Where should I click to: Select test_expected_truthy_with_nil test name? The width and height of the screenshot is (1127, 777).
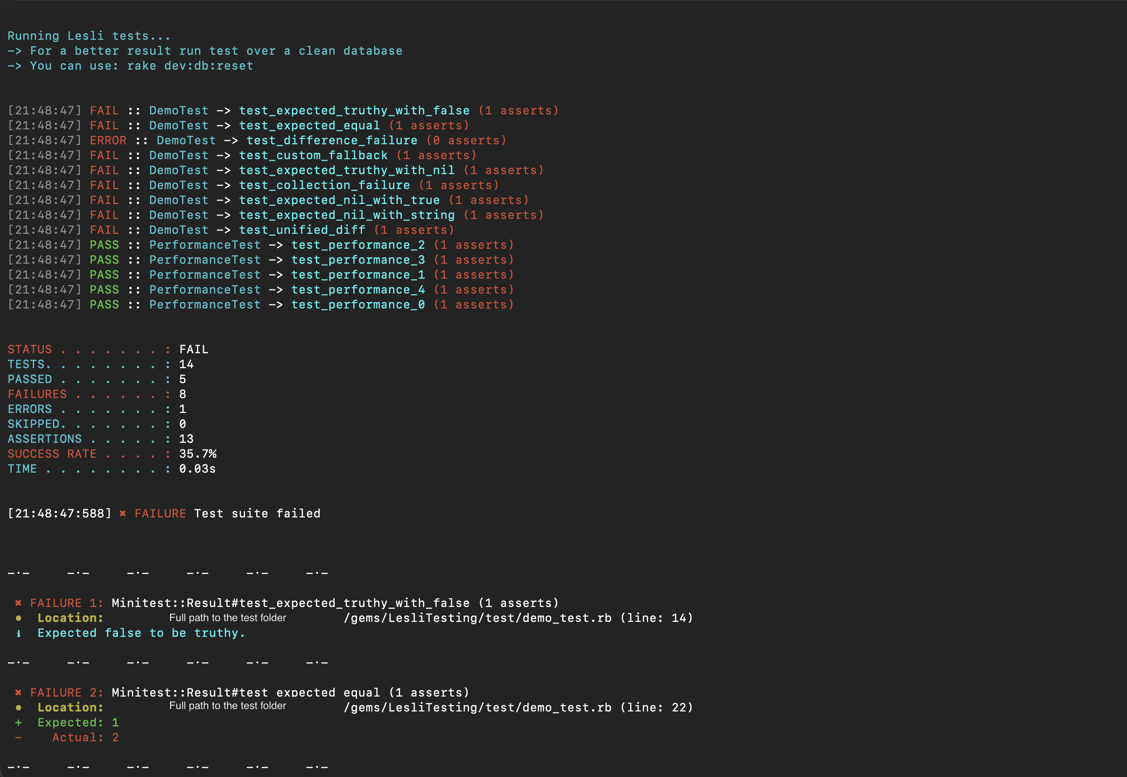(x=347, y=170)
